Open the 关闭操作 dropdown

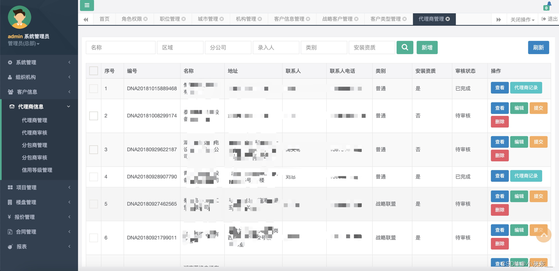(x=522, y=19)
